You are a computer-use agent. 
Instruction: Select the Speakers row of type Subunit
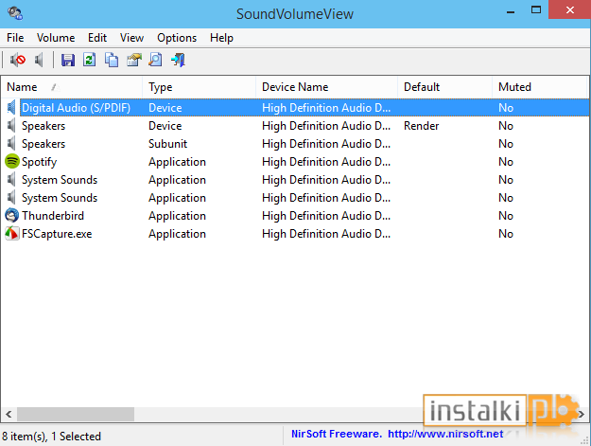(295, 144)
